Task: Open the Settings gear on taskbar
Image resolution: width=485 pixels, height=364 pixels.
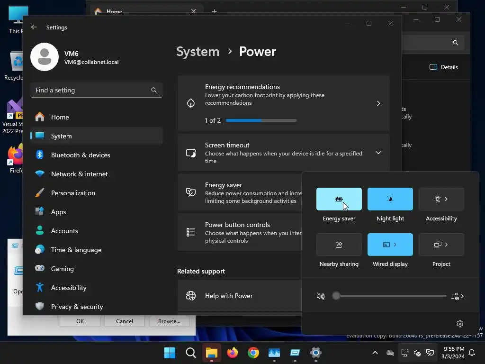Action: coord(316,353)
